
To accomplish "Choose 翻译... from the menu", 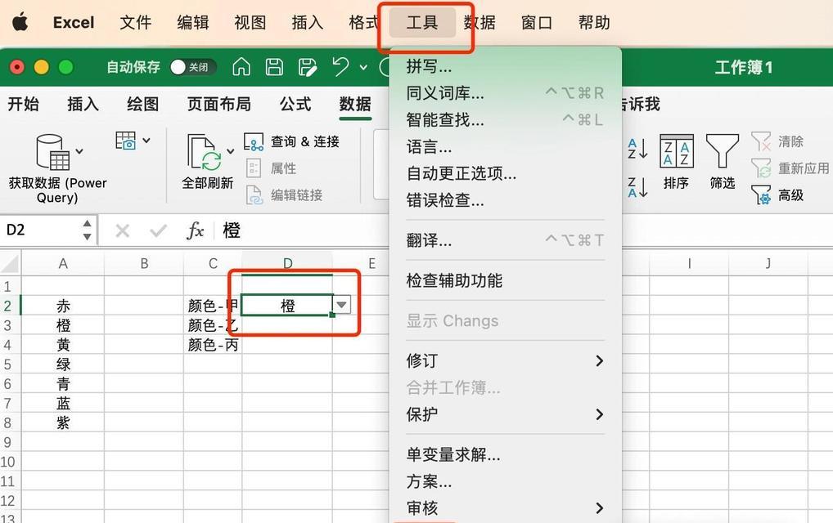I will click(x=506, y=240).
